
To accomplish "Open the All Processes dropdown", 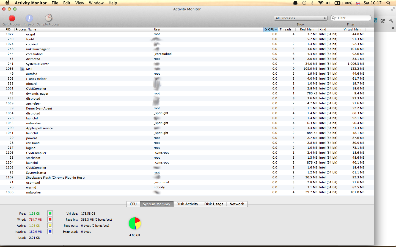I will (x=301, y=18).
